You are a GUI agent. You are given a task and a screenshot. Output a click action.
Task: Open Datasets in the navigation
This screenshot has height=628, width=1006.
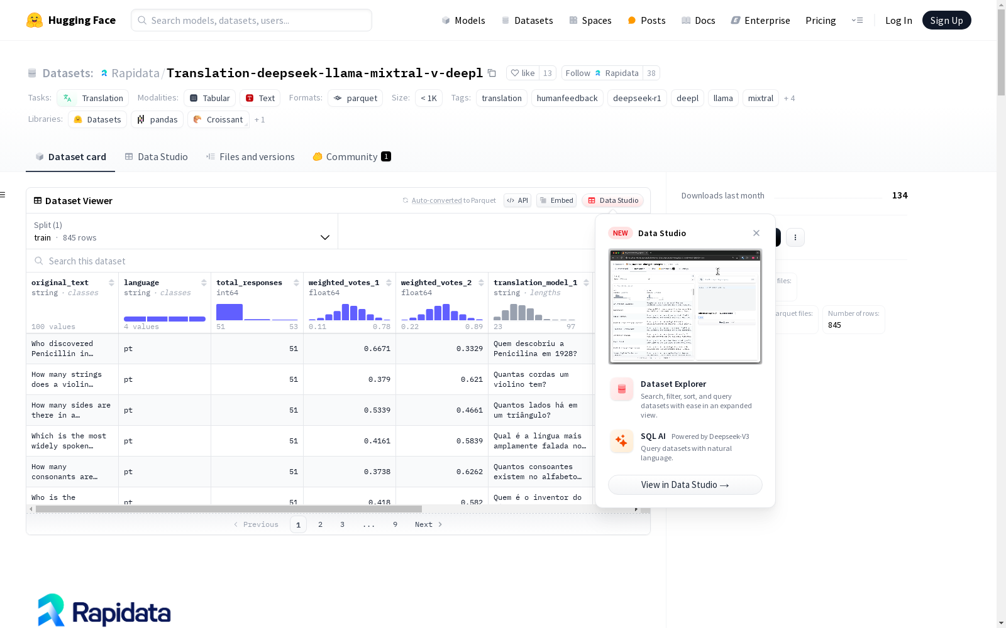click(x=527, y=20)
